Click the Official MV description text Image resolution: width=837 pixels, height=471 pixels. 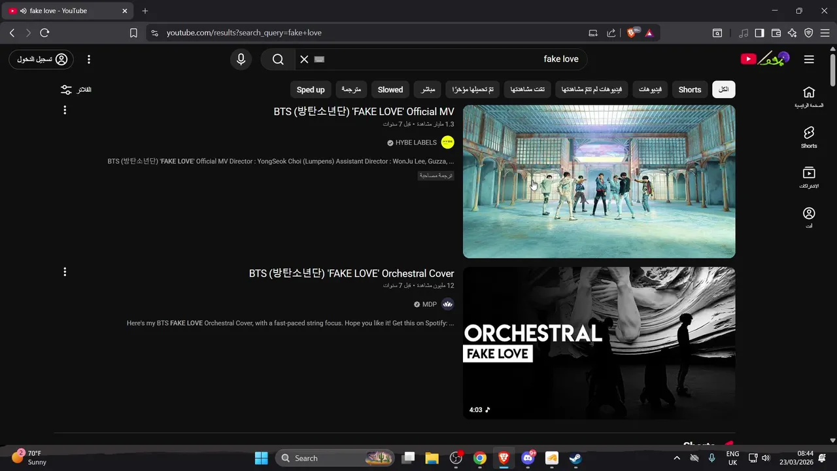coord(281,161)
